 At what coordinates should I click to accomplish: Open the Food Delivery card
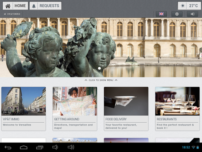click(126, 109)
